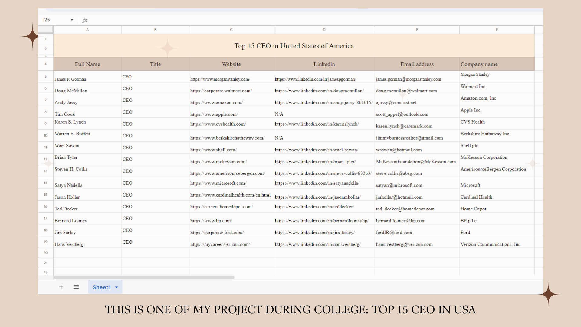Open the Morgan Stanley website link
Screen dimensions: 581x327
[x=220, y=79]
